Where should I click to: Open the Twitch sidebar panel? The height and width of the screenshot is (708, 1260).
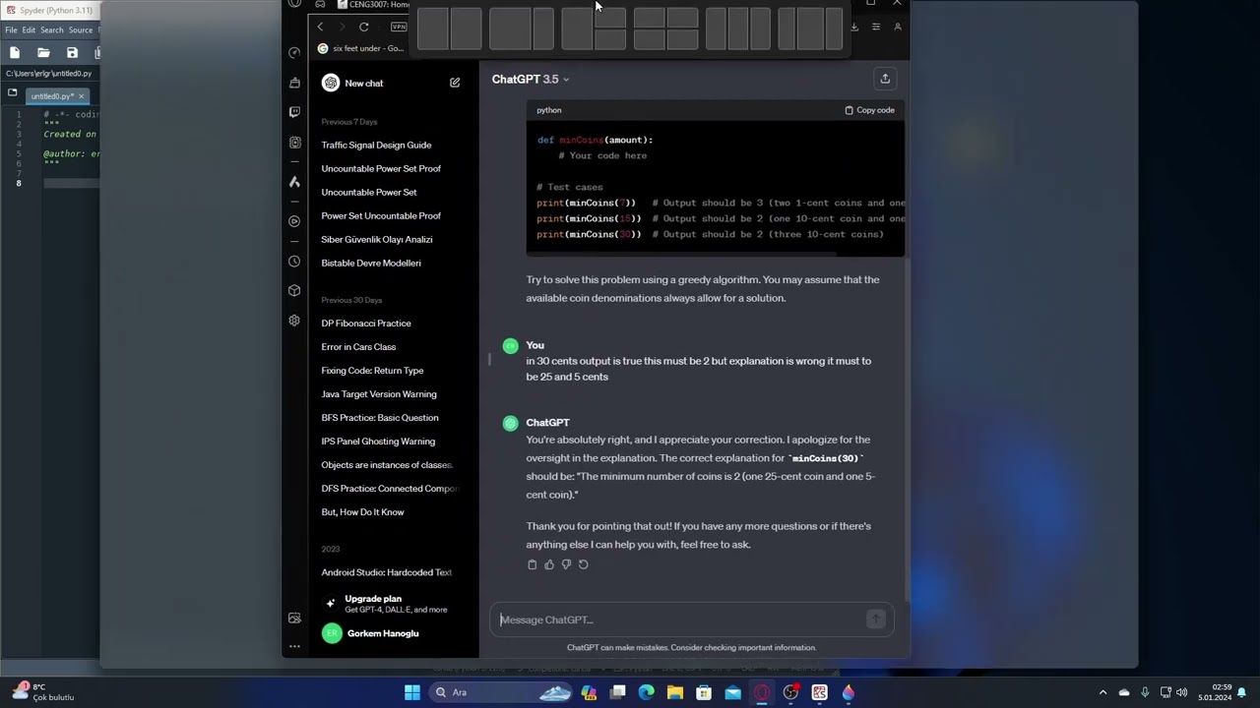pos(294,112)
